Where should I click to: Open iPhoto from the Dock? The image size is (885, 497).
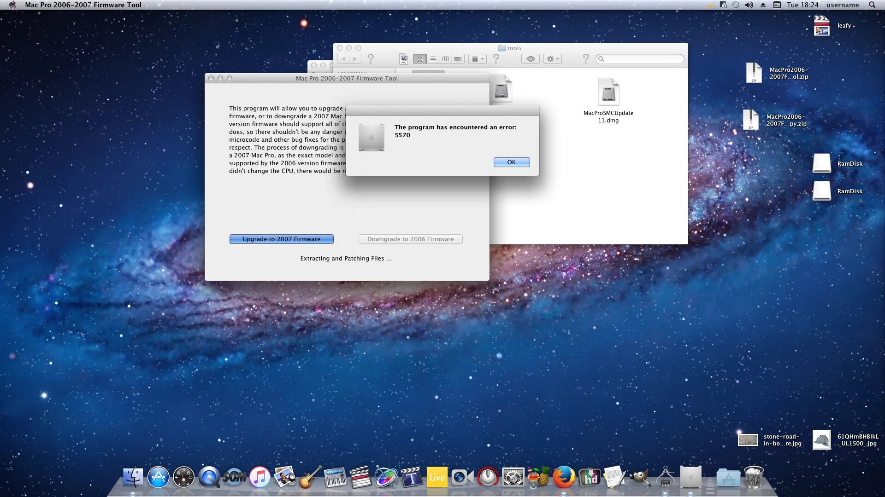click(x=285, y=477)
